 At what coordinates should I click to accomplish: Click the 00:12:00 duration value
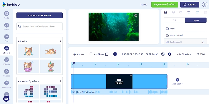tap(150, 54)
